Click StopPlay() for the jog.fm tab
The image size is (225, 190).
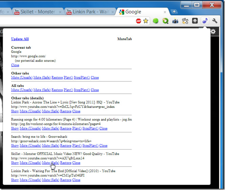pos(90,128)
